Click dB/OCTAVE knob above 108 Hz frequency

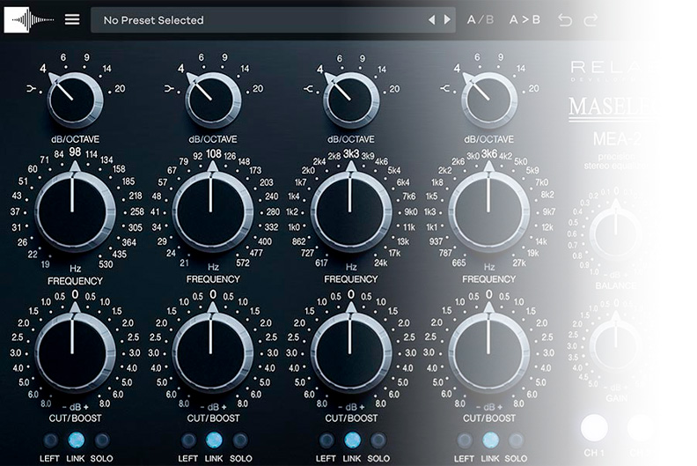tap(213, 100)
